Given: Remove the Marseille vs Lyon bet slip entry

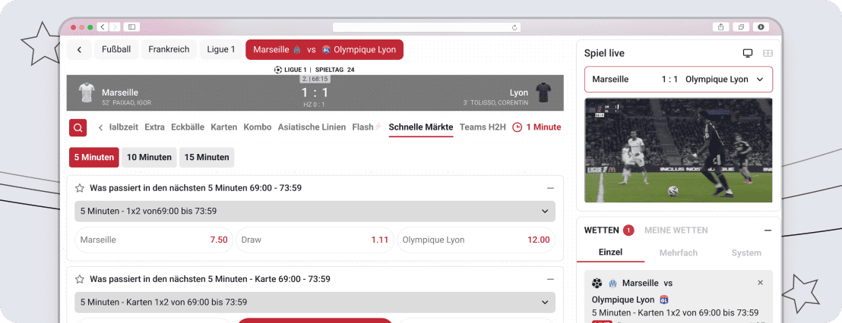Looking at the screenshot, I should tap(760, 283).
